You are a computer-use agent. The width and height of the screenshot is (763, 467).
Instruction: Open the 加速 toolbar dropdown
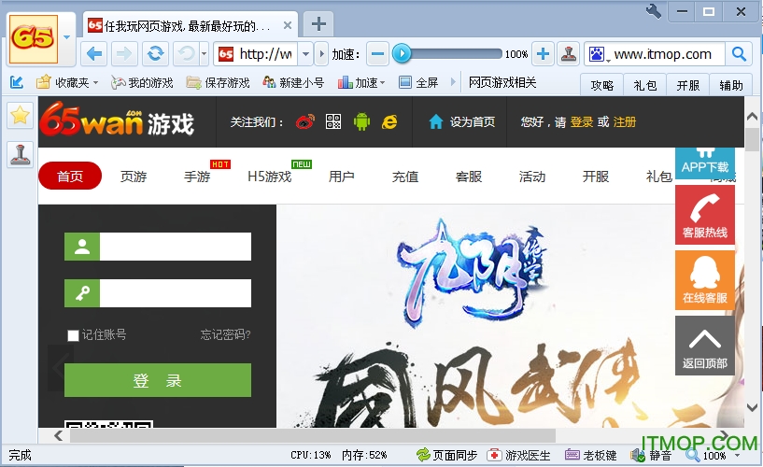(x=361, y=83)
